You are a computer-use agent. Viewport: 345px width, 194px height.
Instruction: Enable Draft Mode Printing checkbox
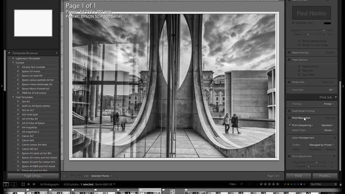(289, 111)
